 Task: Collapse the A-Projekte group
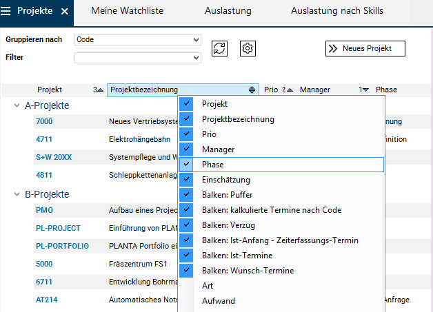pos(17,105)
